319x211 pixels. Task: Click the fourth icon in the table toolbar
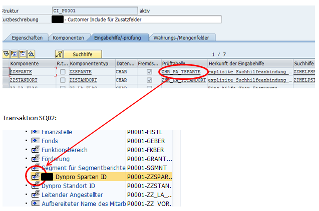tap(31, 54)
